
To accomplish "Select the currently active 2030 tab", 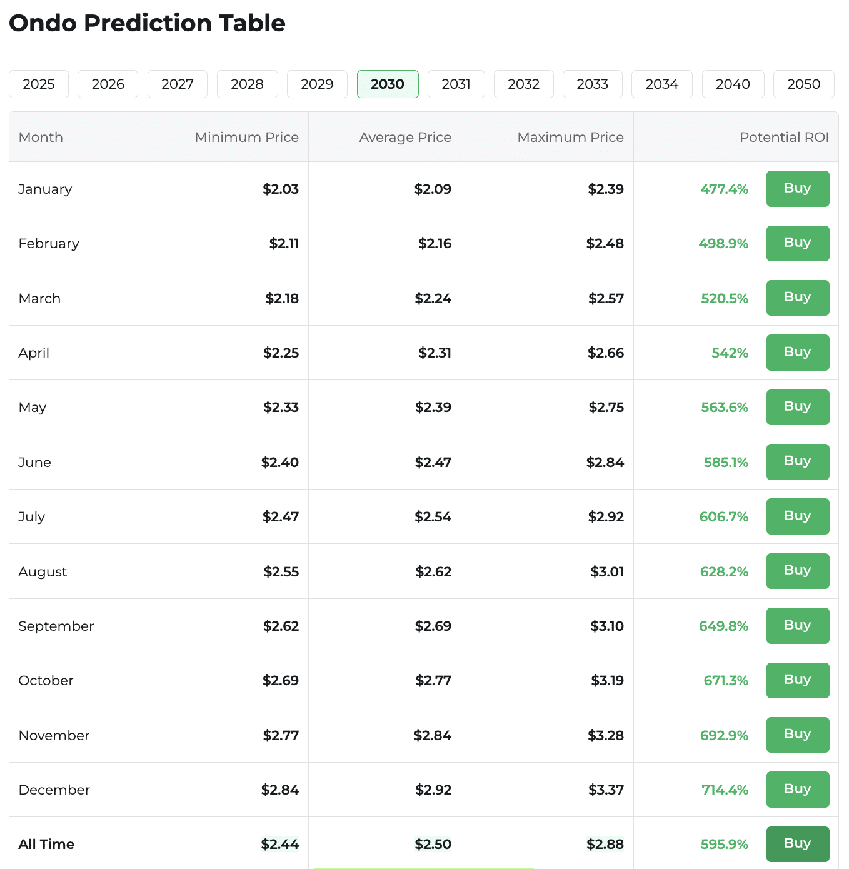I will click(x=388, y=84).
